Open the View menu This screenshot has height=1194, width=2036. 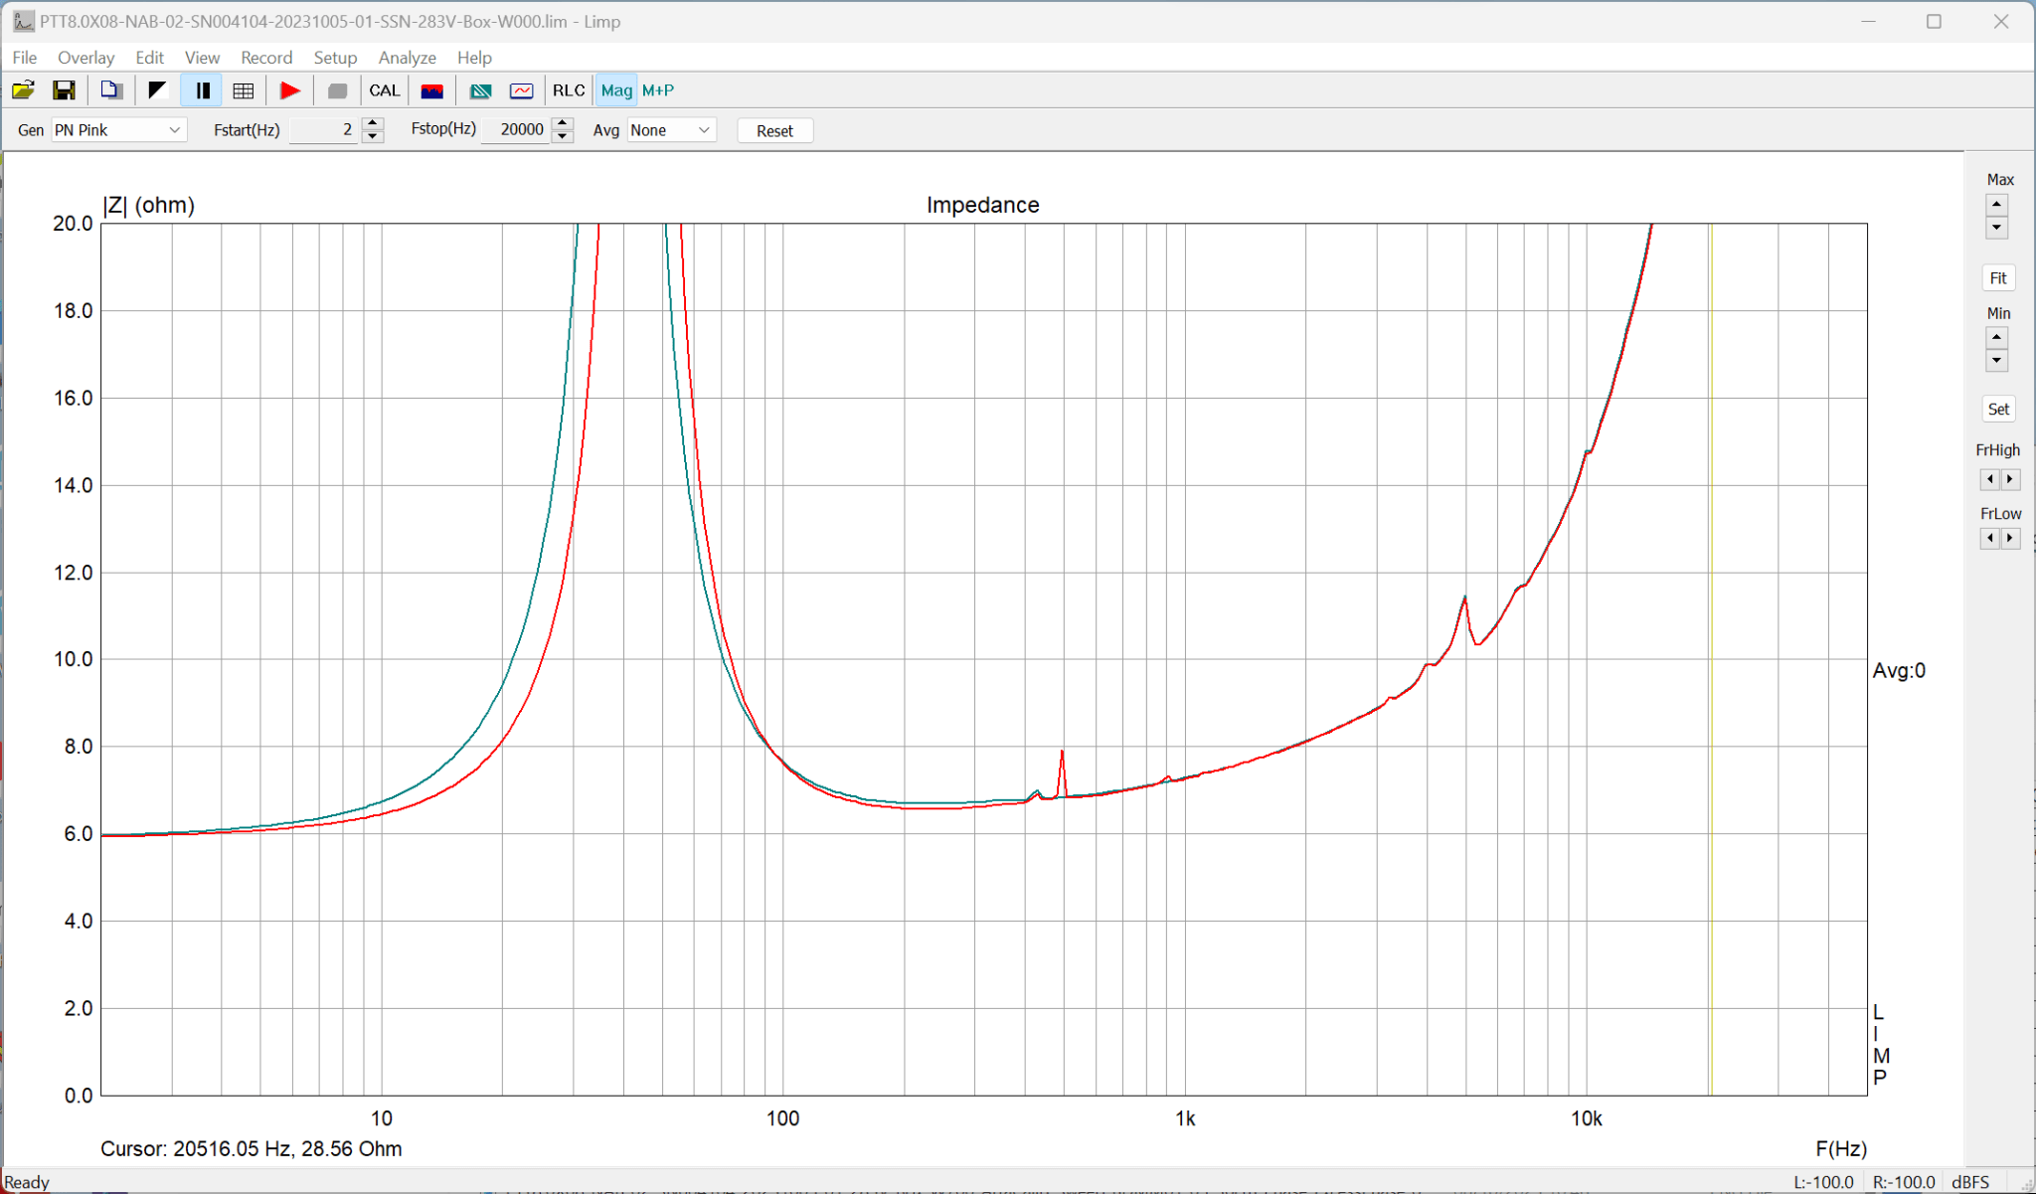coord(202,58)
